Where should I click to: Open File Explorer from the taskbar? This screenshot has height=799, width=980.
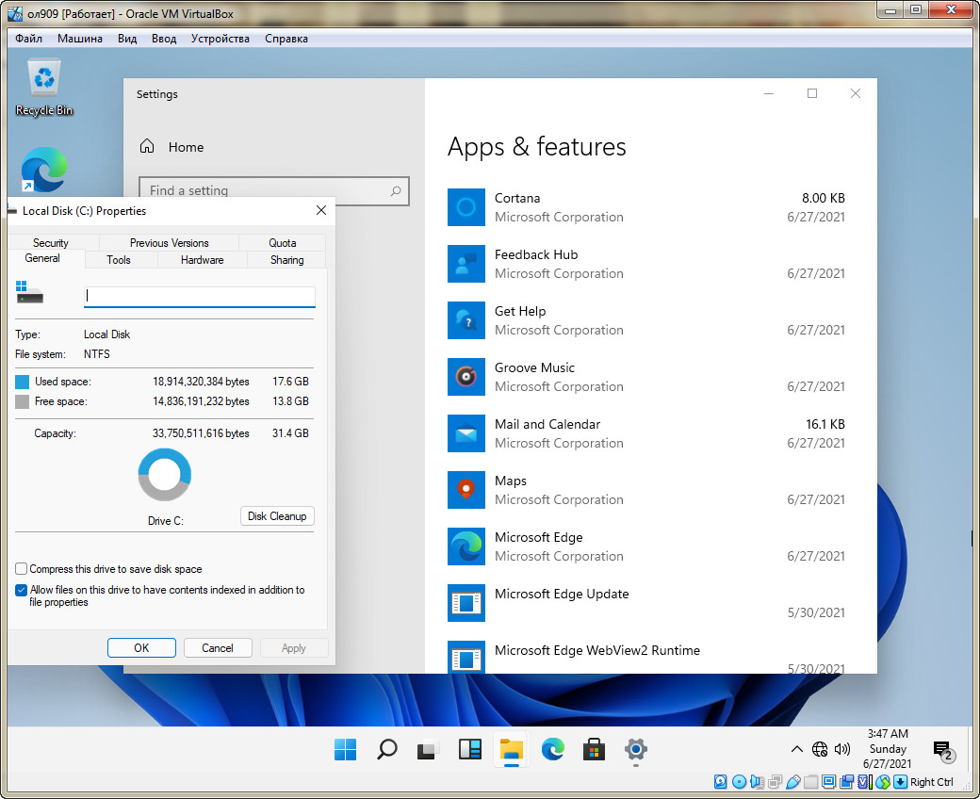pyautogui.click(x=511, y=750)
